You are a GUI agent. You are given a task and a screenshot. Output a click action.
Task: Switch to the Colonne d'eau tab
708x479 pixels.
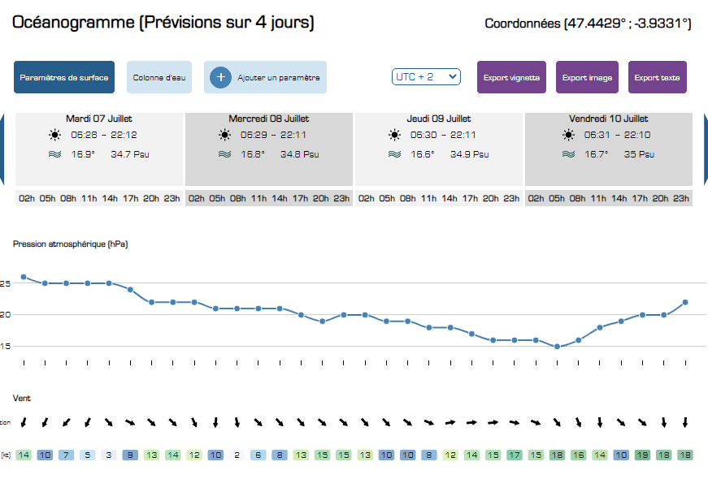(x=159, y=77)
